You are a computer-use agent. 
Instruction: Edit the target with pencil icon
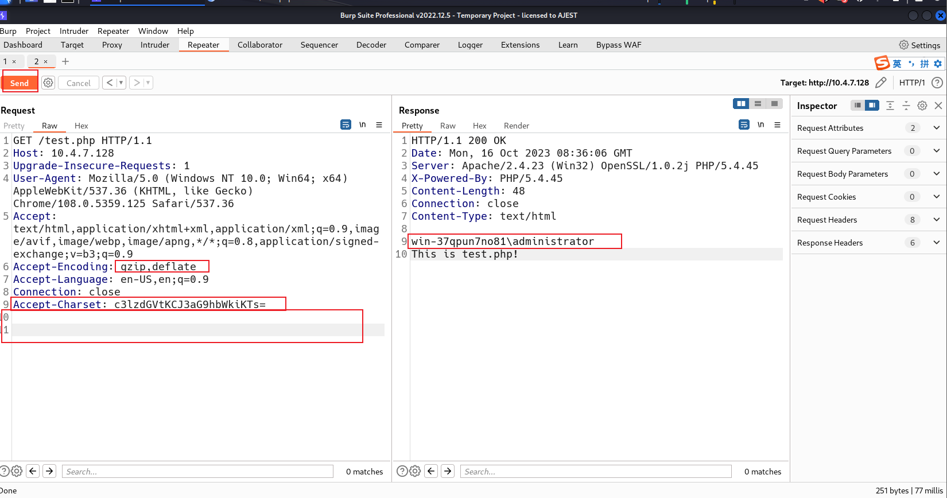pos(881,83)
